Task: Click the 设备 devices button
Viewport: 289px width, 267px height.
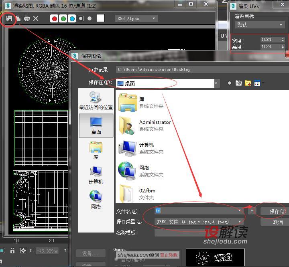Action: tap(91, 253)
